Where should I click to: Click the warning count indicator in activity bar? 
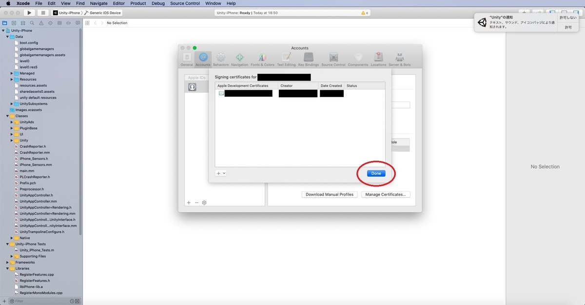click(x=364, y=13)
